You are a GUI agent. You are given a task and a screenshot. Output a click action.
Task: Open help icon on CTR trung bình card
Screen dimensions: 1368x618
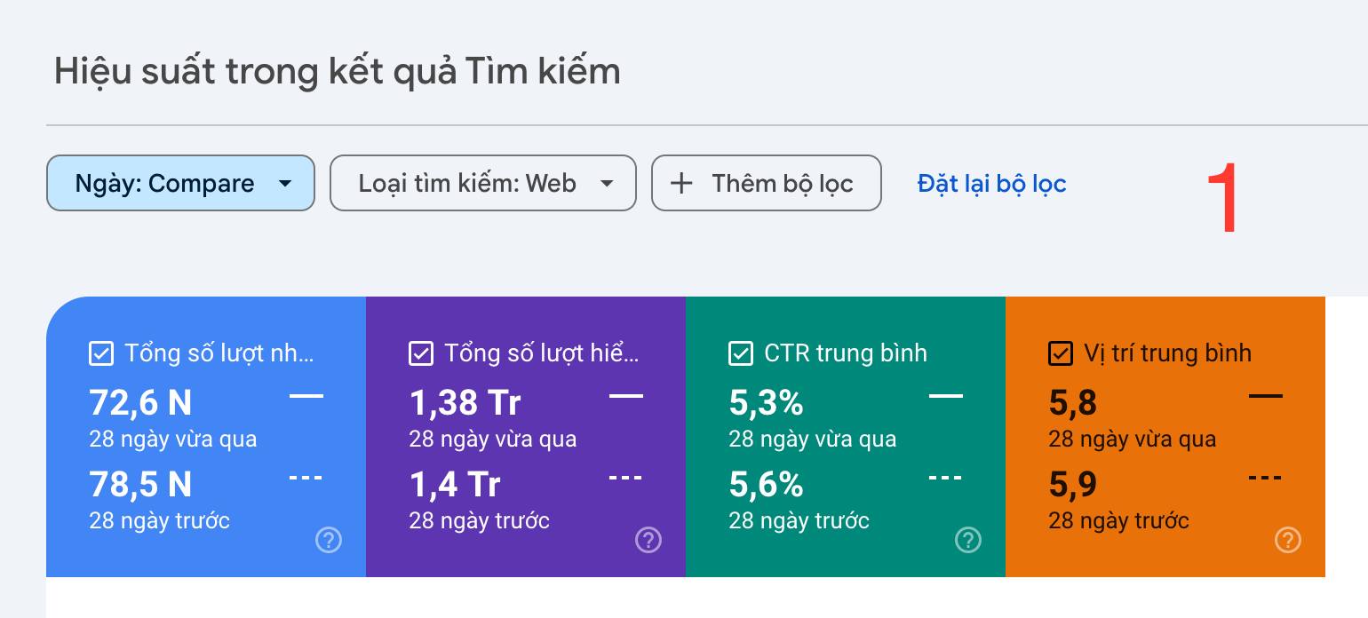click(x=968, y=539)
